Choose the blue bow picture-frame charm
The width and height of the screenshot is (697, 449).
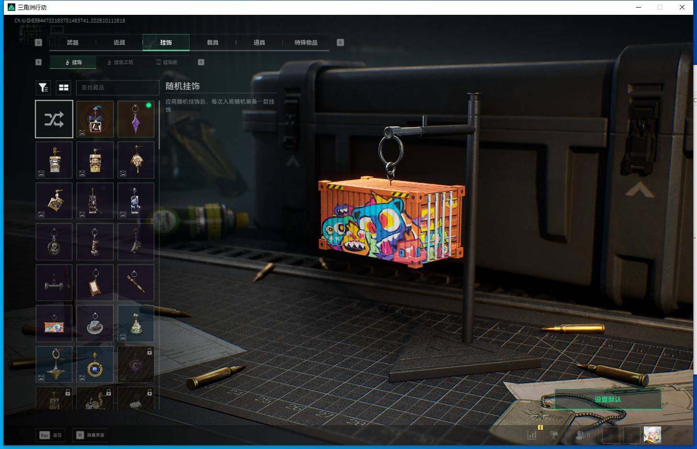click(95, 119)
